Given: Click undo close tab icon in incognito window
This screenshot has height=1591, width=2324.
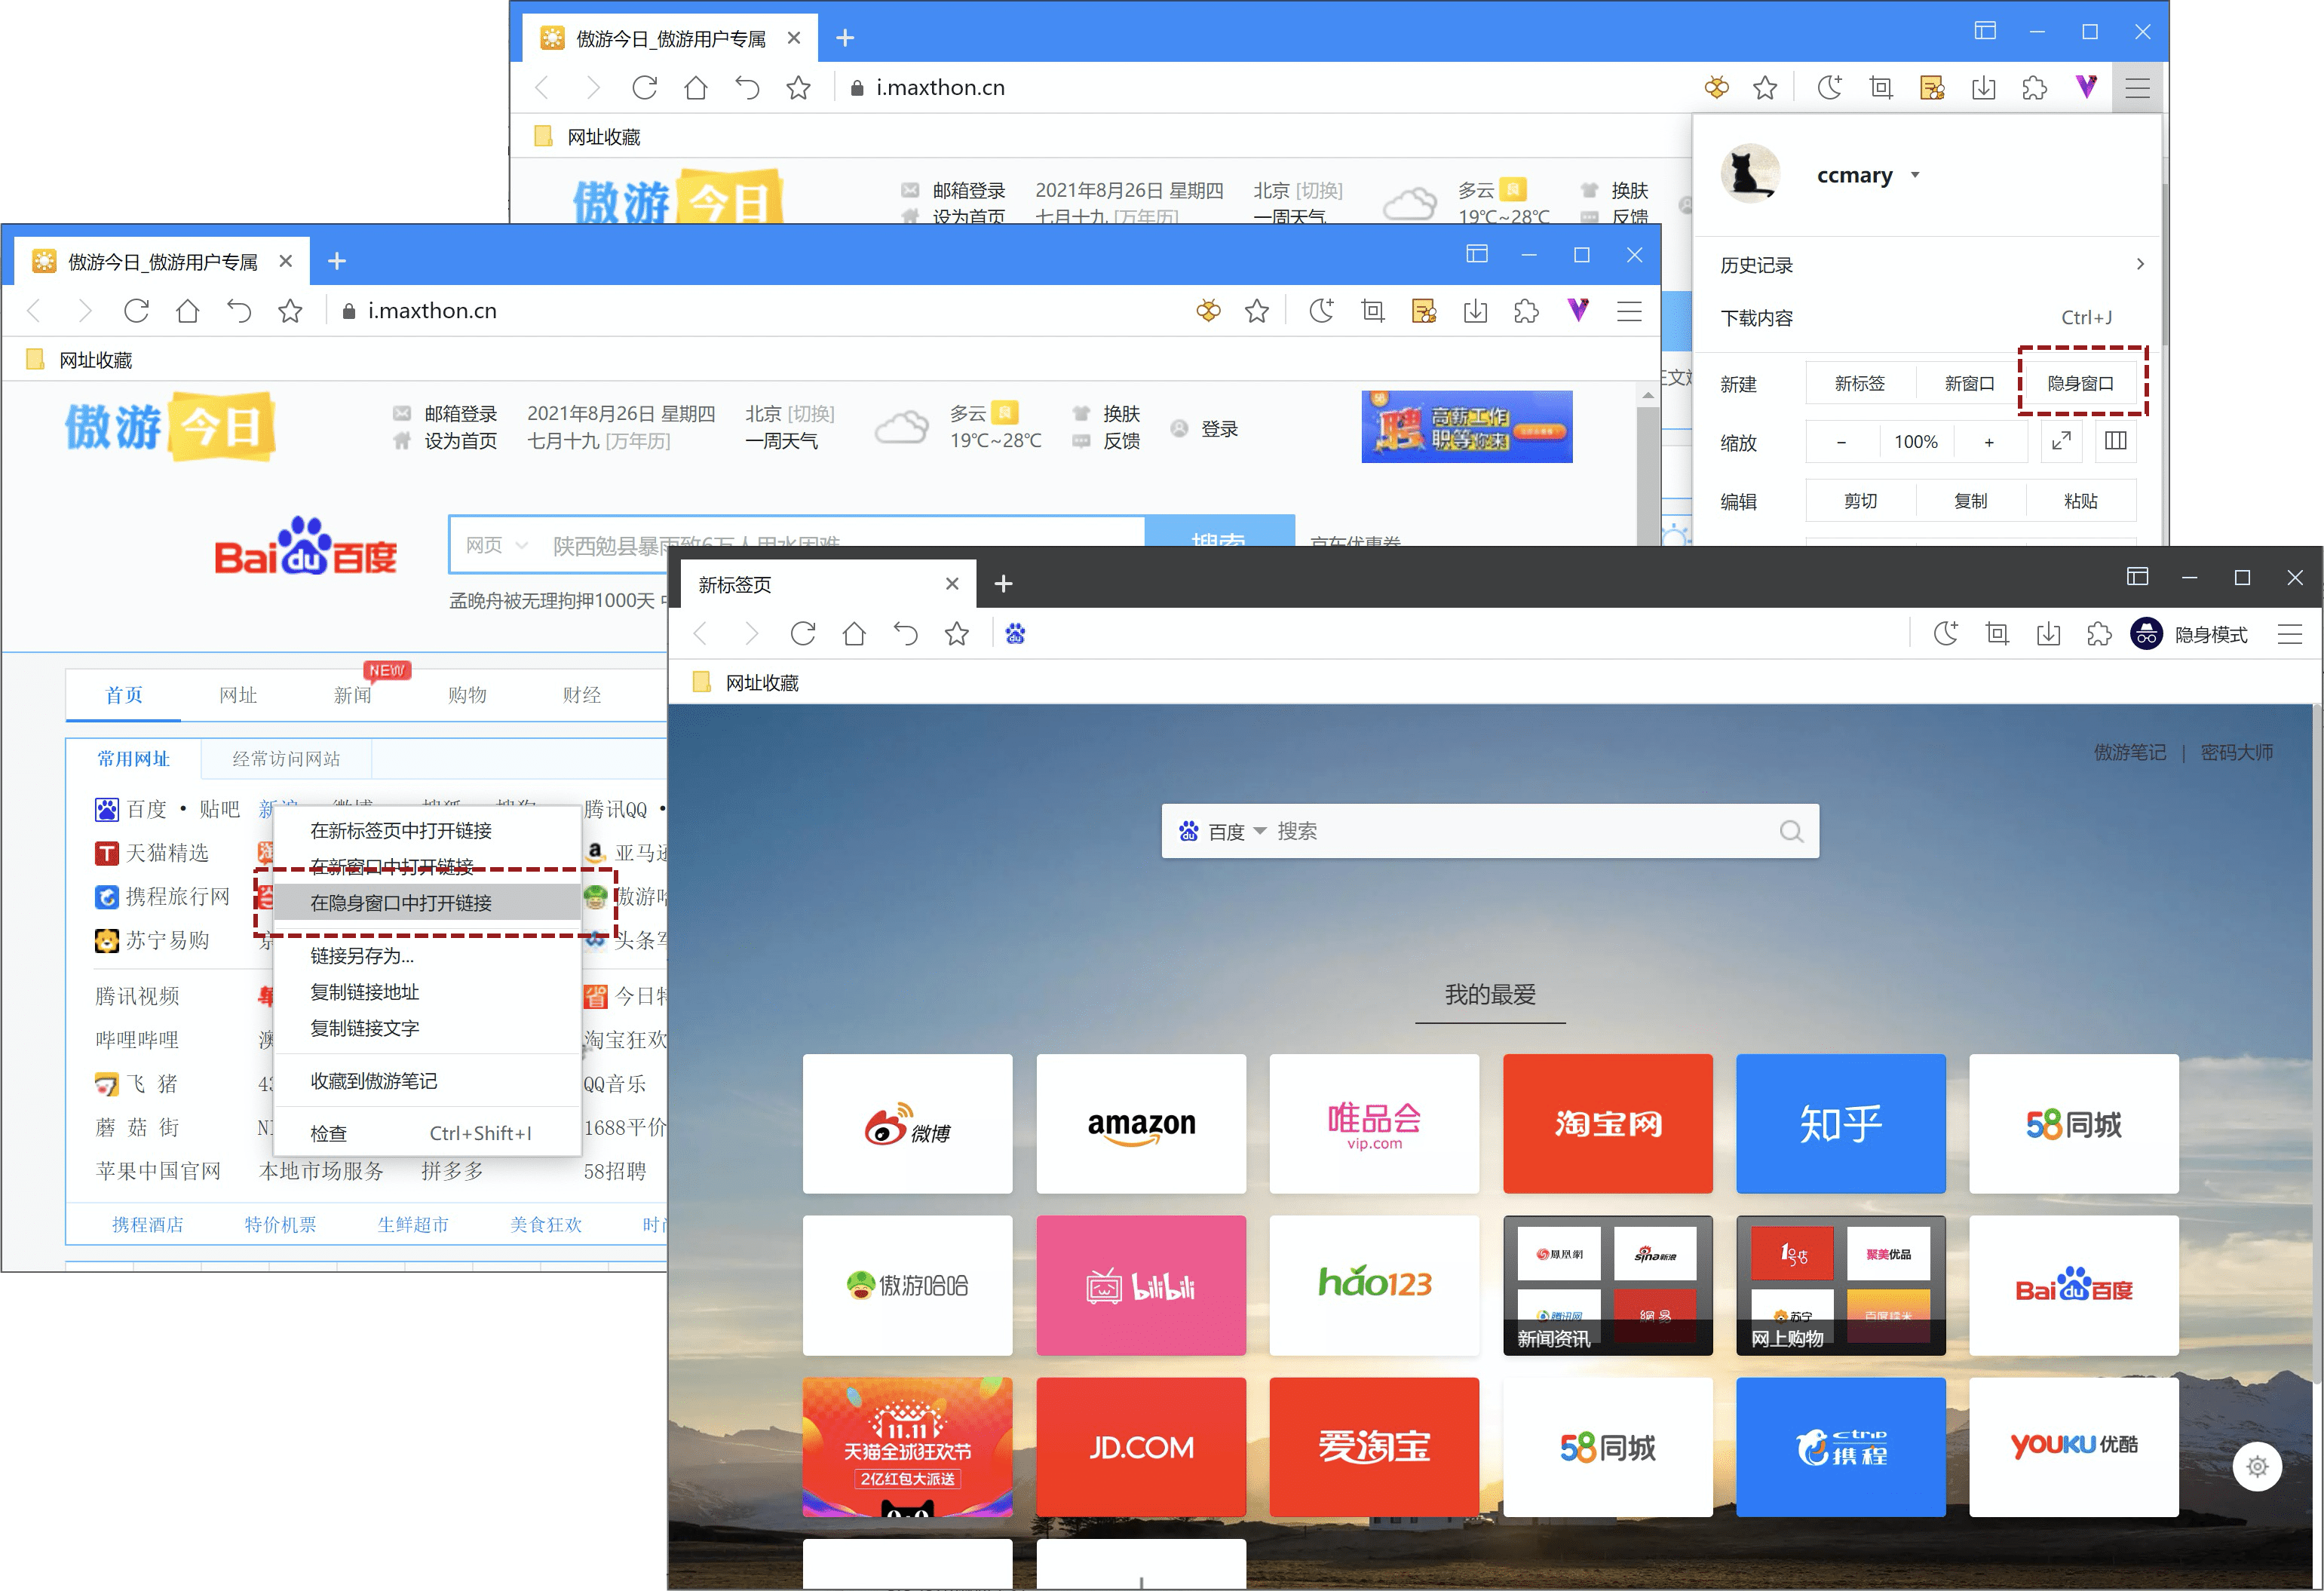Looking at the screenshot, I should click(905, 634).
